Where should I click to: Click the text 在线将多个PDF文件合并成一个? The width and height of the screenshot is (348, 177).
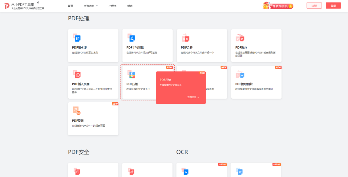tap(197, 53)
